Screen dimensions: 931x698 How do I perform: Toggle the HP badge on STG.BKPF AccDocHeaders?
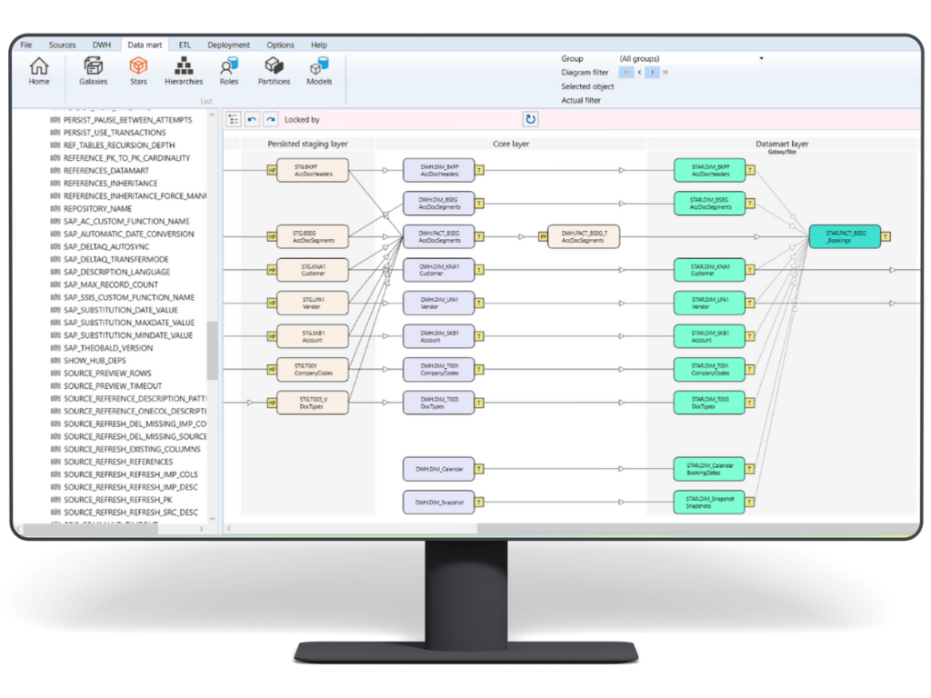(272, 170)
